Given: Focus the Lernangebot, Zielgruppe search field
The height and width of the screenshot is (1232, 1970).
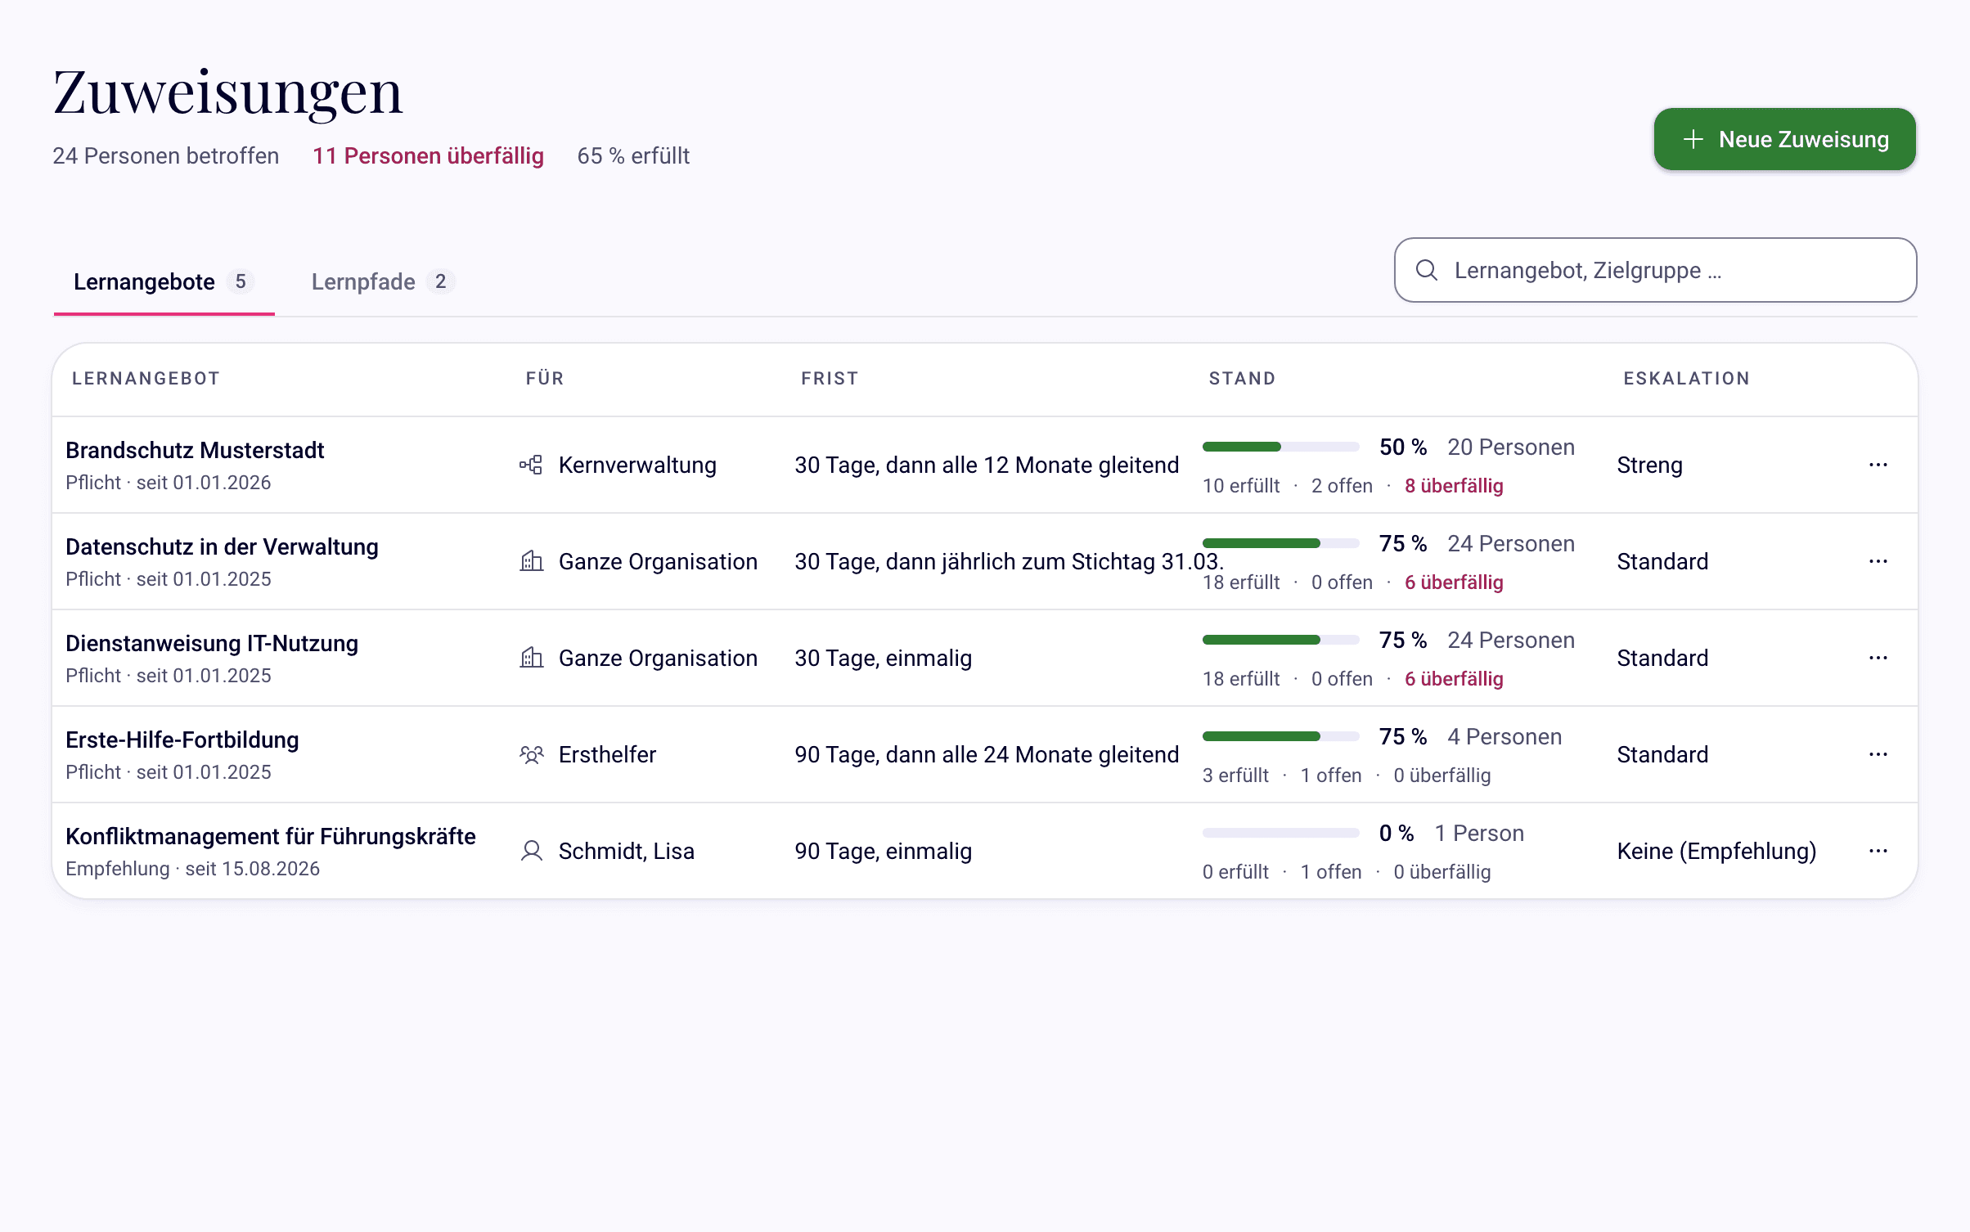Looking at the screenshot, I should click(x=1655, y=270).
